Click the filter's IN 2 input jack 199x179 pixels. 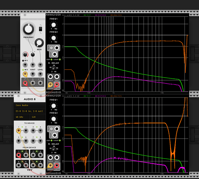(x=25, y=74)
